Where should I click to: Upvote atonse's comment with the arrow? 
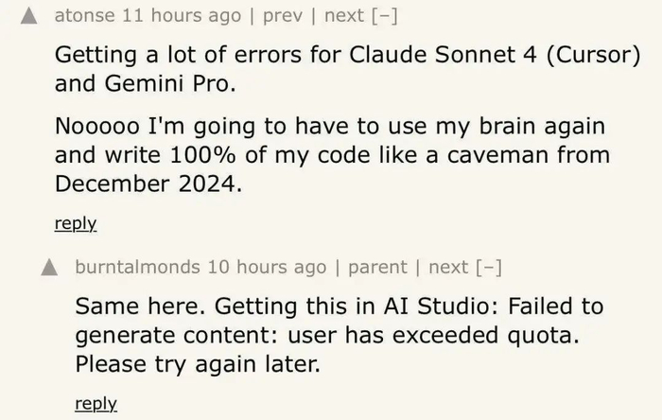pos(29,16)
